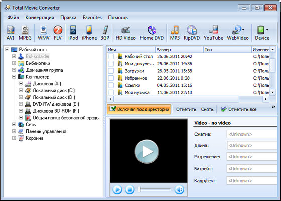Open the Конвертация menu
Viewport: 281px width, 201px height.
click(x=40, y=18)
